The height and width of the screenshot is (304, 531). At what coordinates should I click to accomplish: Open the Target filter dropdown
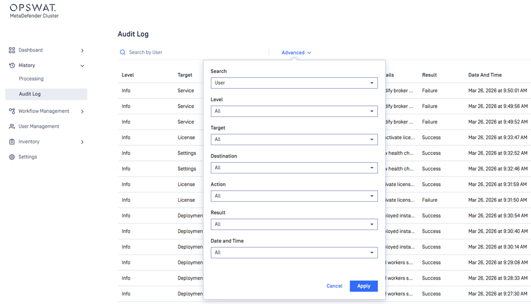click(294, 139)
